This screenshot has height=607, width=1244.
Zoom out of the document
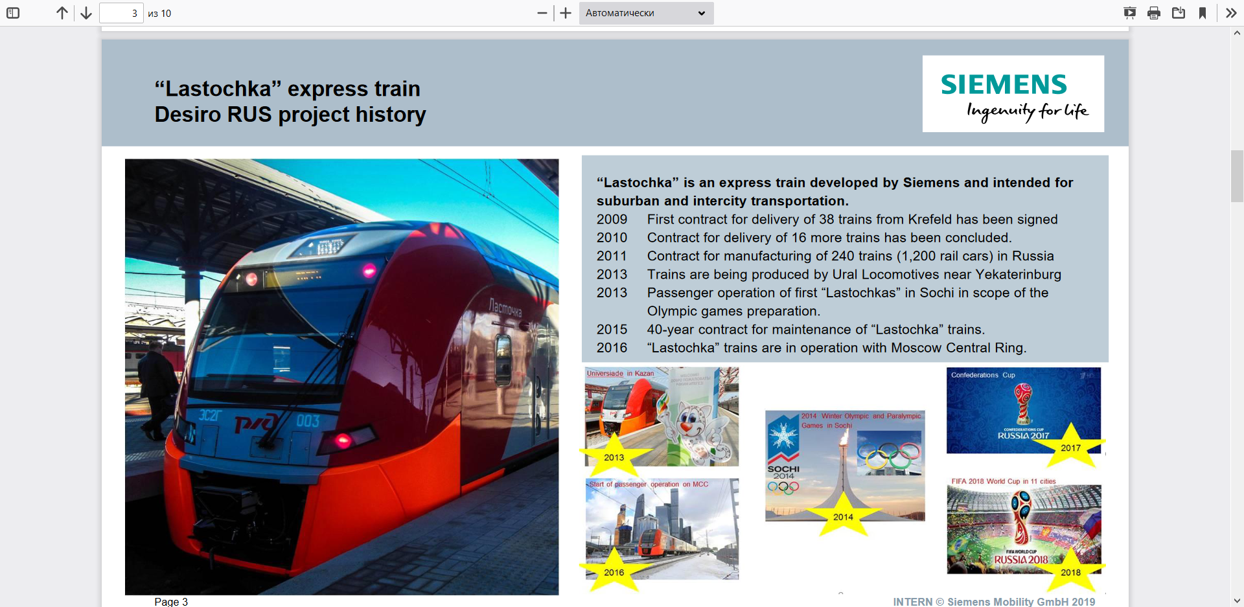point(542,13)
